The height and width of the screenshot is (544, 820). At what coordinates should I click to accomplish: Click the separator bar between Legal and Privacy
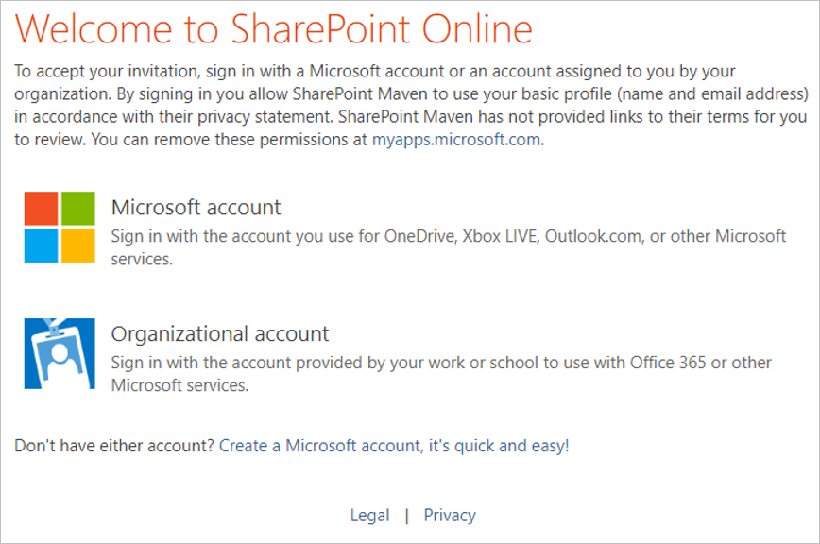tap(407, 516)
